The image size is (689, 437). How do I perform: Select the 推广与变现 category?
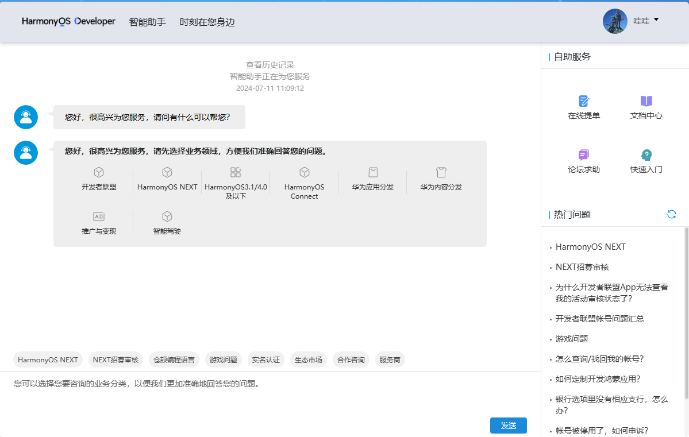click(98, 221)
